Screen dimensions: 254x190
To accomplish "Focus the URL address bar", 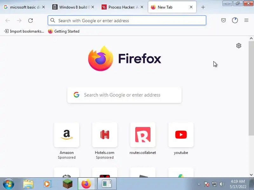I will point(127,20).
